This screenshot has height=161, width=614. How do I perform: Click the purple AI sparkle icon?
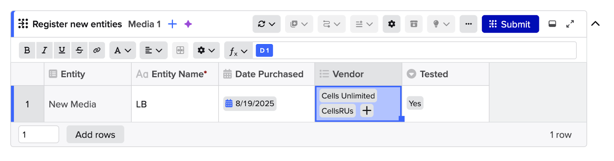tap(188, 24)
